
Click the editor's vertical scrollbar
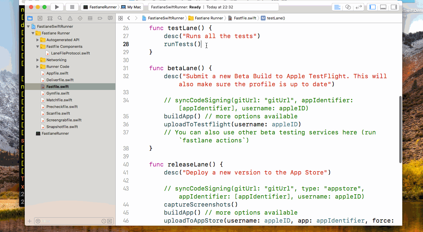[x=400, y=130]
